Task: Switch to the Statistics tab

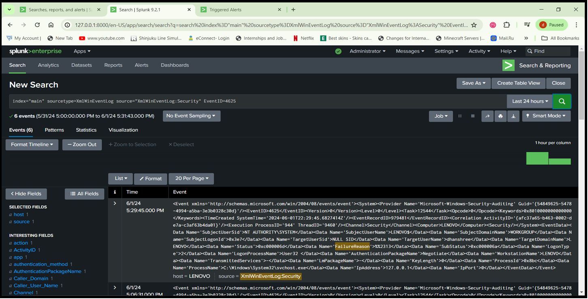Action: [x=86, y=130]
